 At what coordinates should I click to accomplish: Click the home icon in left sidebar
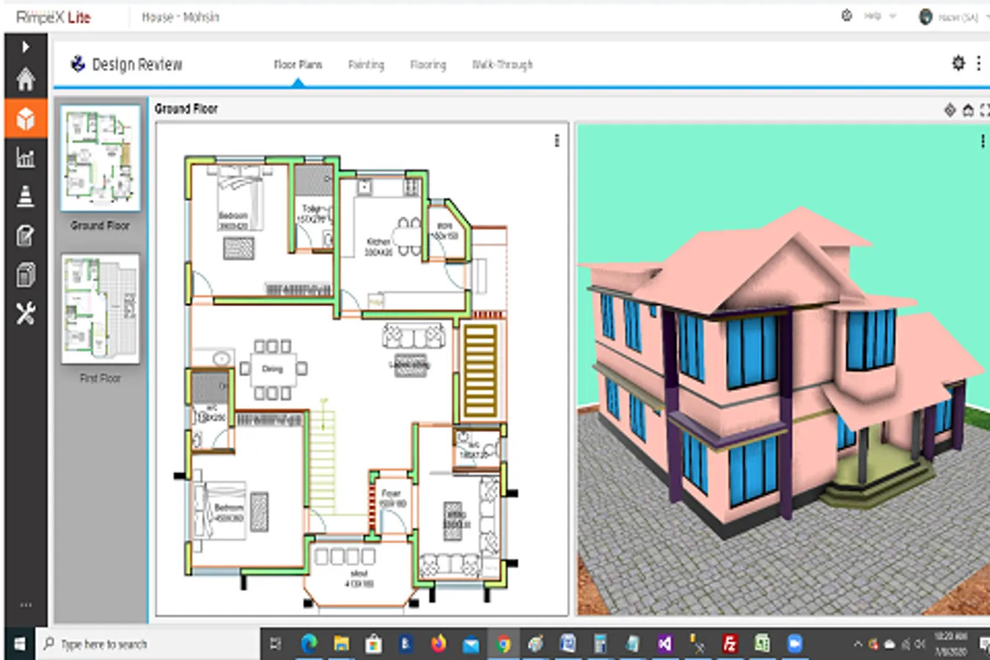coord(26,79)
